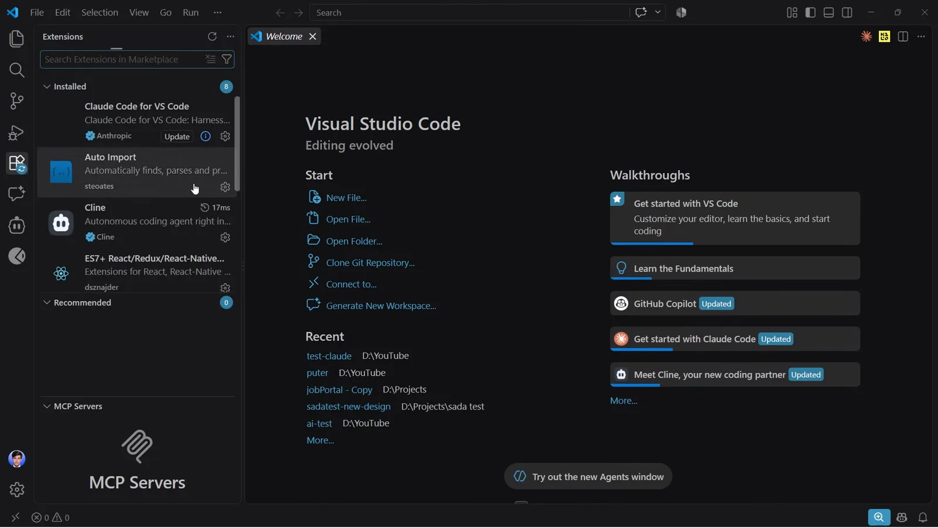Click the Claude Code spark icon in editor toolbar
The image size is (938, 528).
[x=866, y=36]
